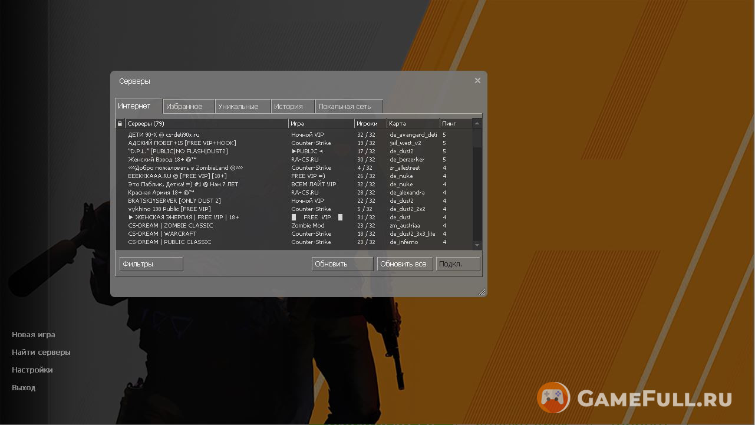Select server EEEKKKAAA.RU [FREE VIP] [18+]

coord(295,176)
